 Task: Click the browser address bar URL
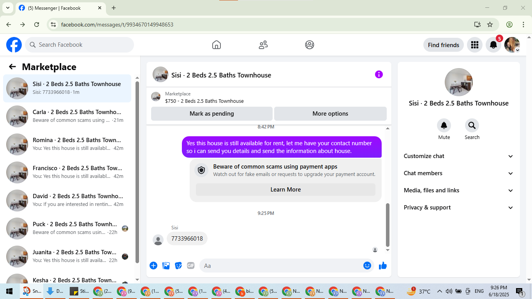[x=117, y=25]
